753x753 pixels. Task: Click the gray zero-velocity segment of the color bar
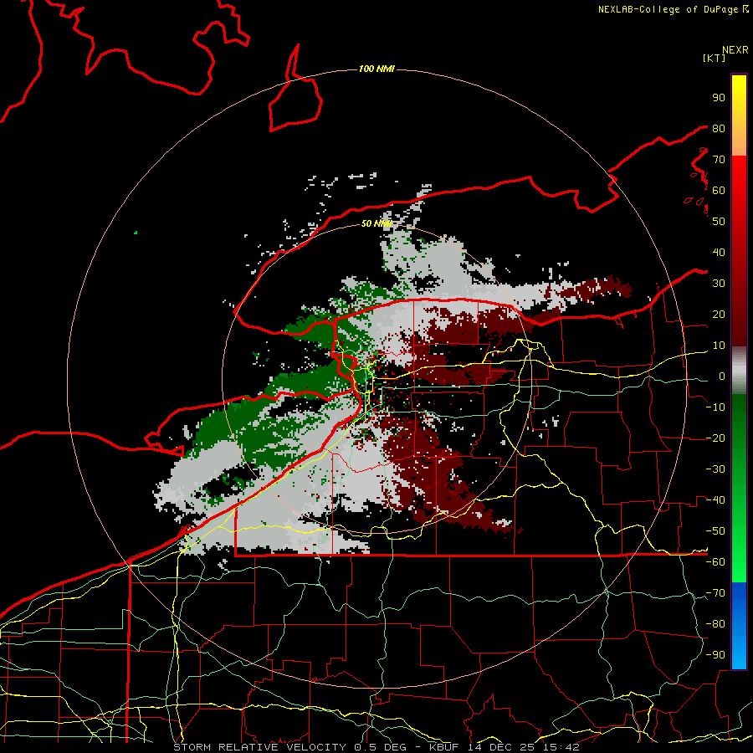point(739,371)
